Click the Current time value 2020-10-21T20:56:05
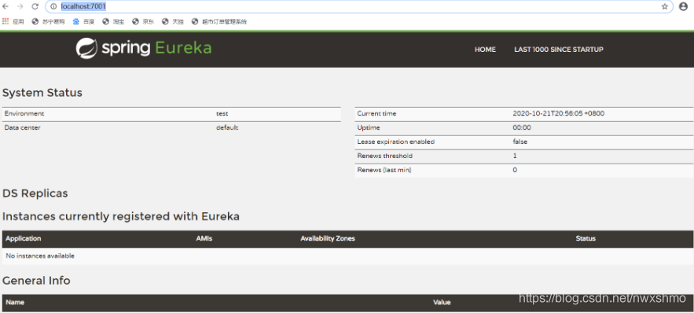Image resolution: width=694 pixels, height=313 pixels. [559, 114]
